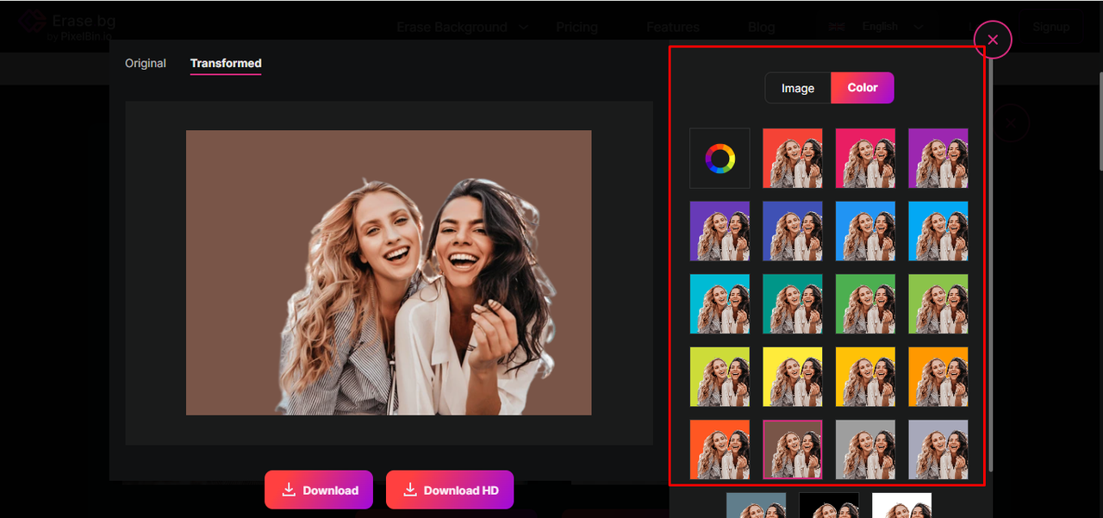This screenshot has height=518, width=1103.
Task: Apply the lavender-gray background swatch
Action: tap(938, 450)
